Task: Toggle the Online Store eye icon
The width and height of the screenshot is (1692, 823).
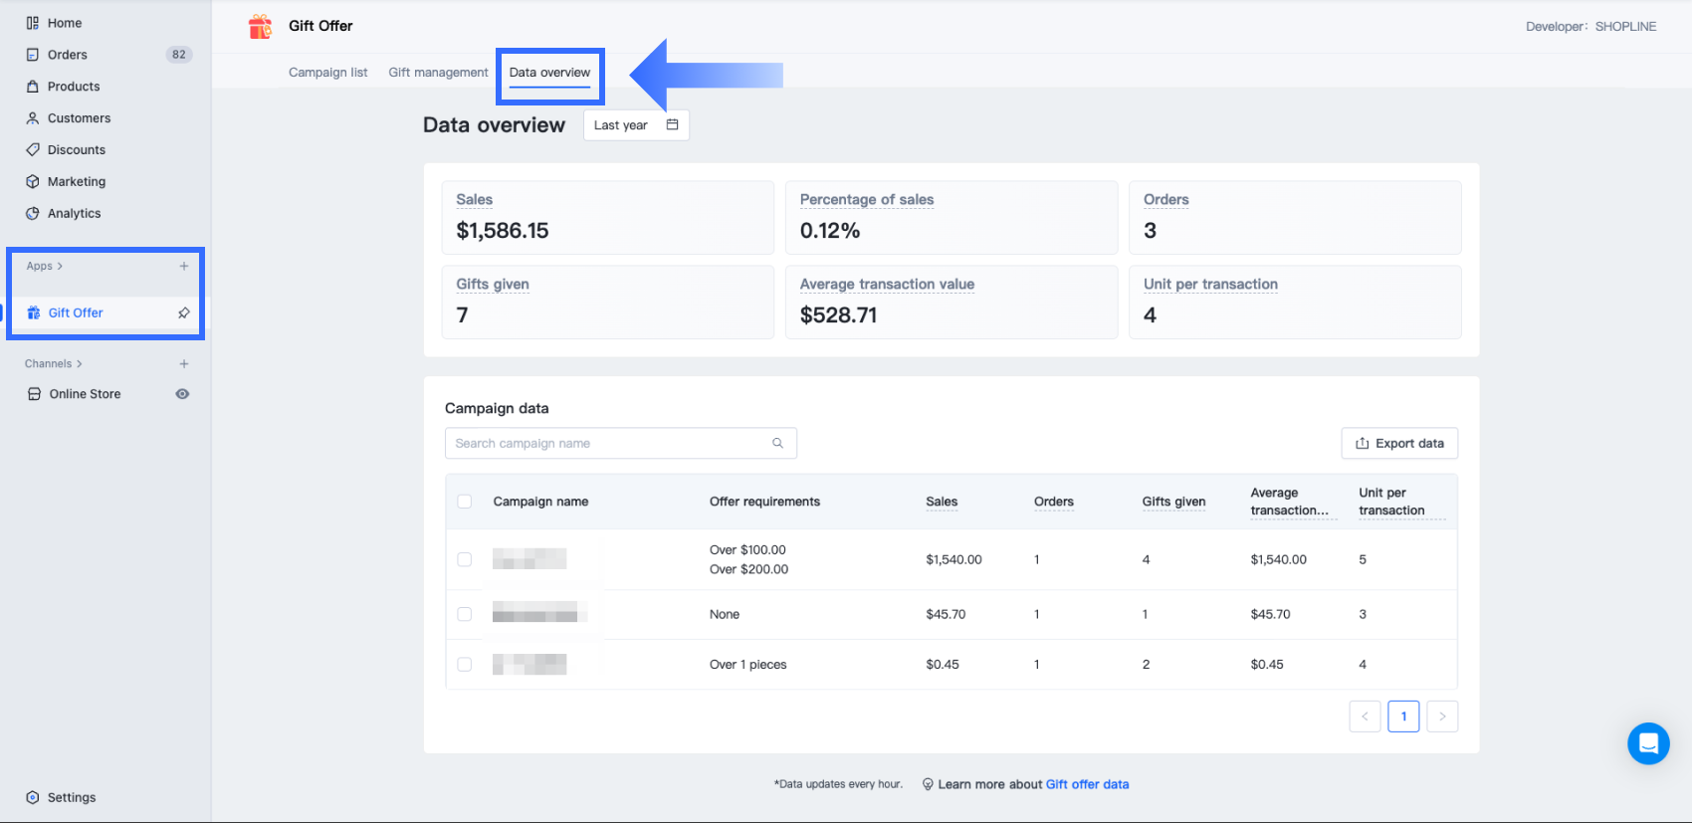Action: pyautogui.click(x=182, y=394)
